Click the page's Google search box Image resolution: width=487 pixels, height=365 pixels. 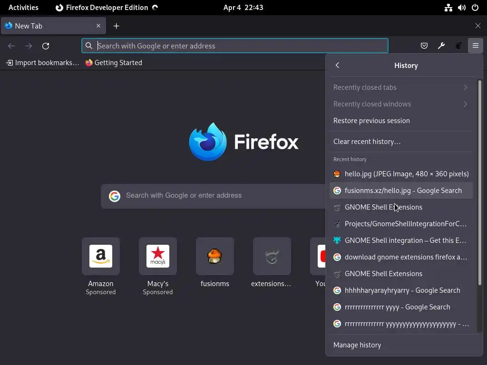click(213, 196)
